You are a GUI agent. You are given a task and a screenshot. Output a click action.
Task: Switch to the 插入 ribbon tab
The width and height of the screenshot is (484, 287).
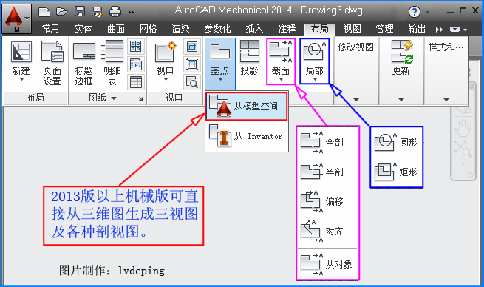coord(255,29)
